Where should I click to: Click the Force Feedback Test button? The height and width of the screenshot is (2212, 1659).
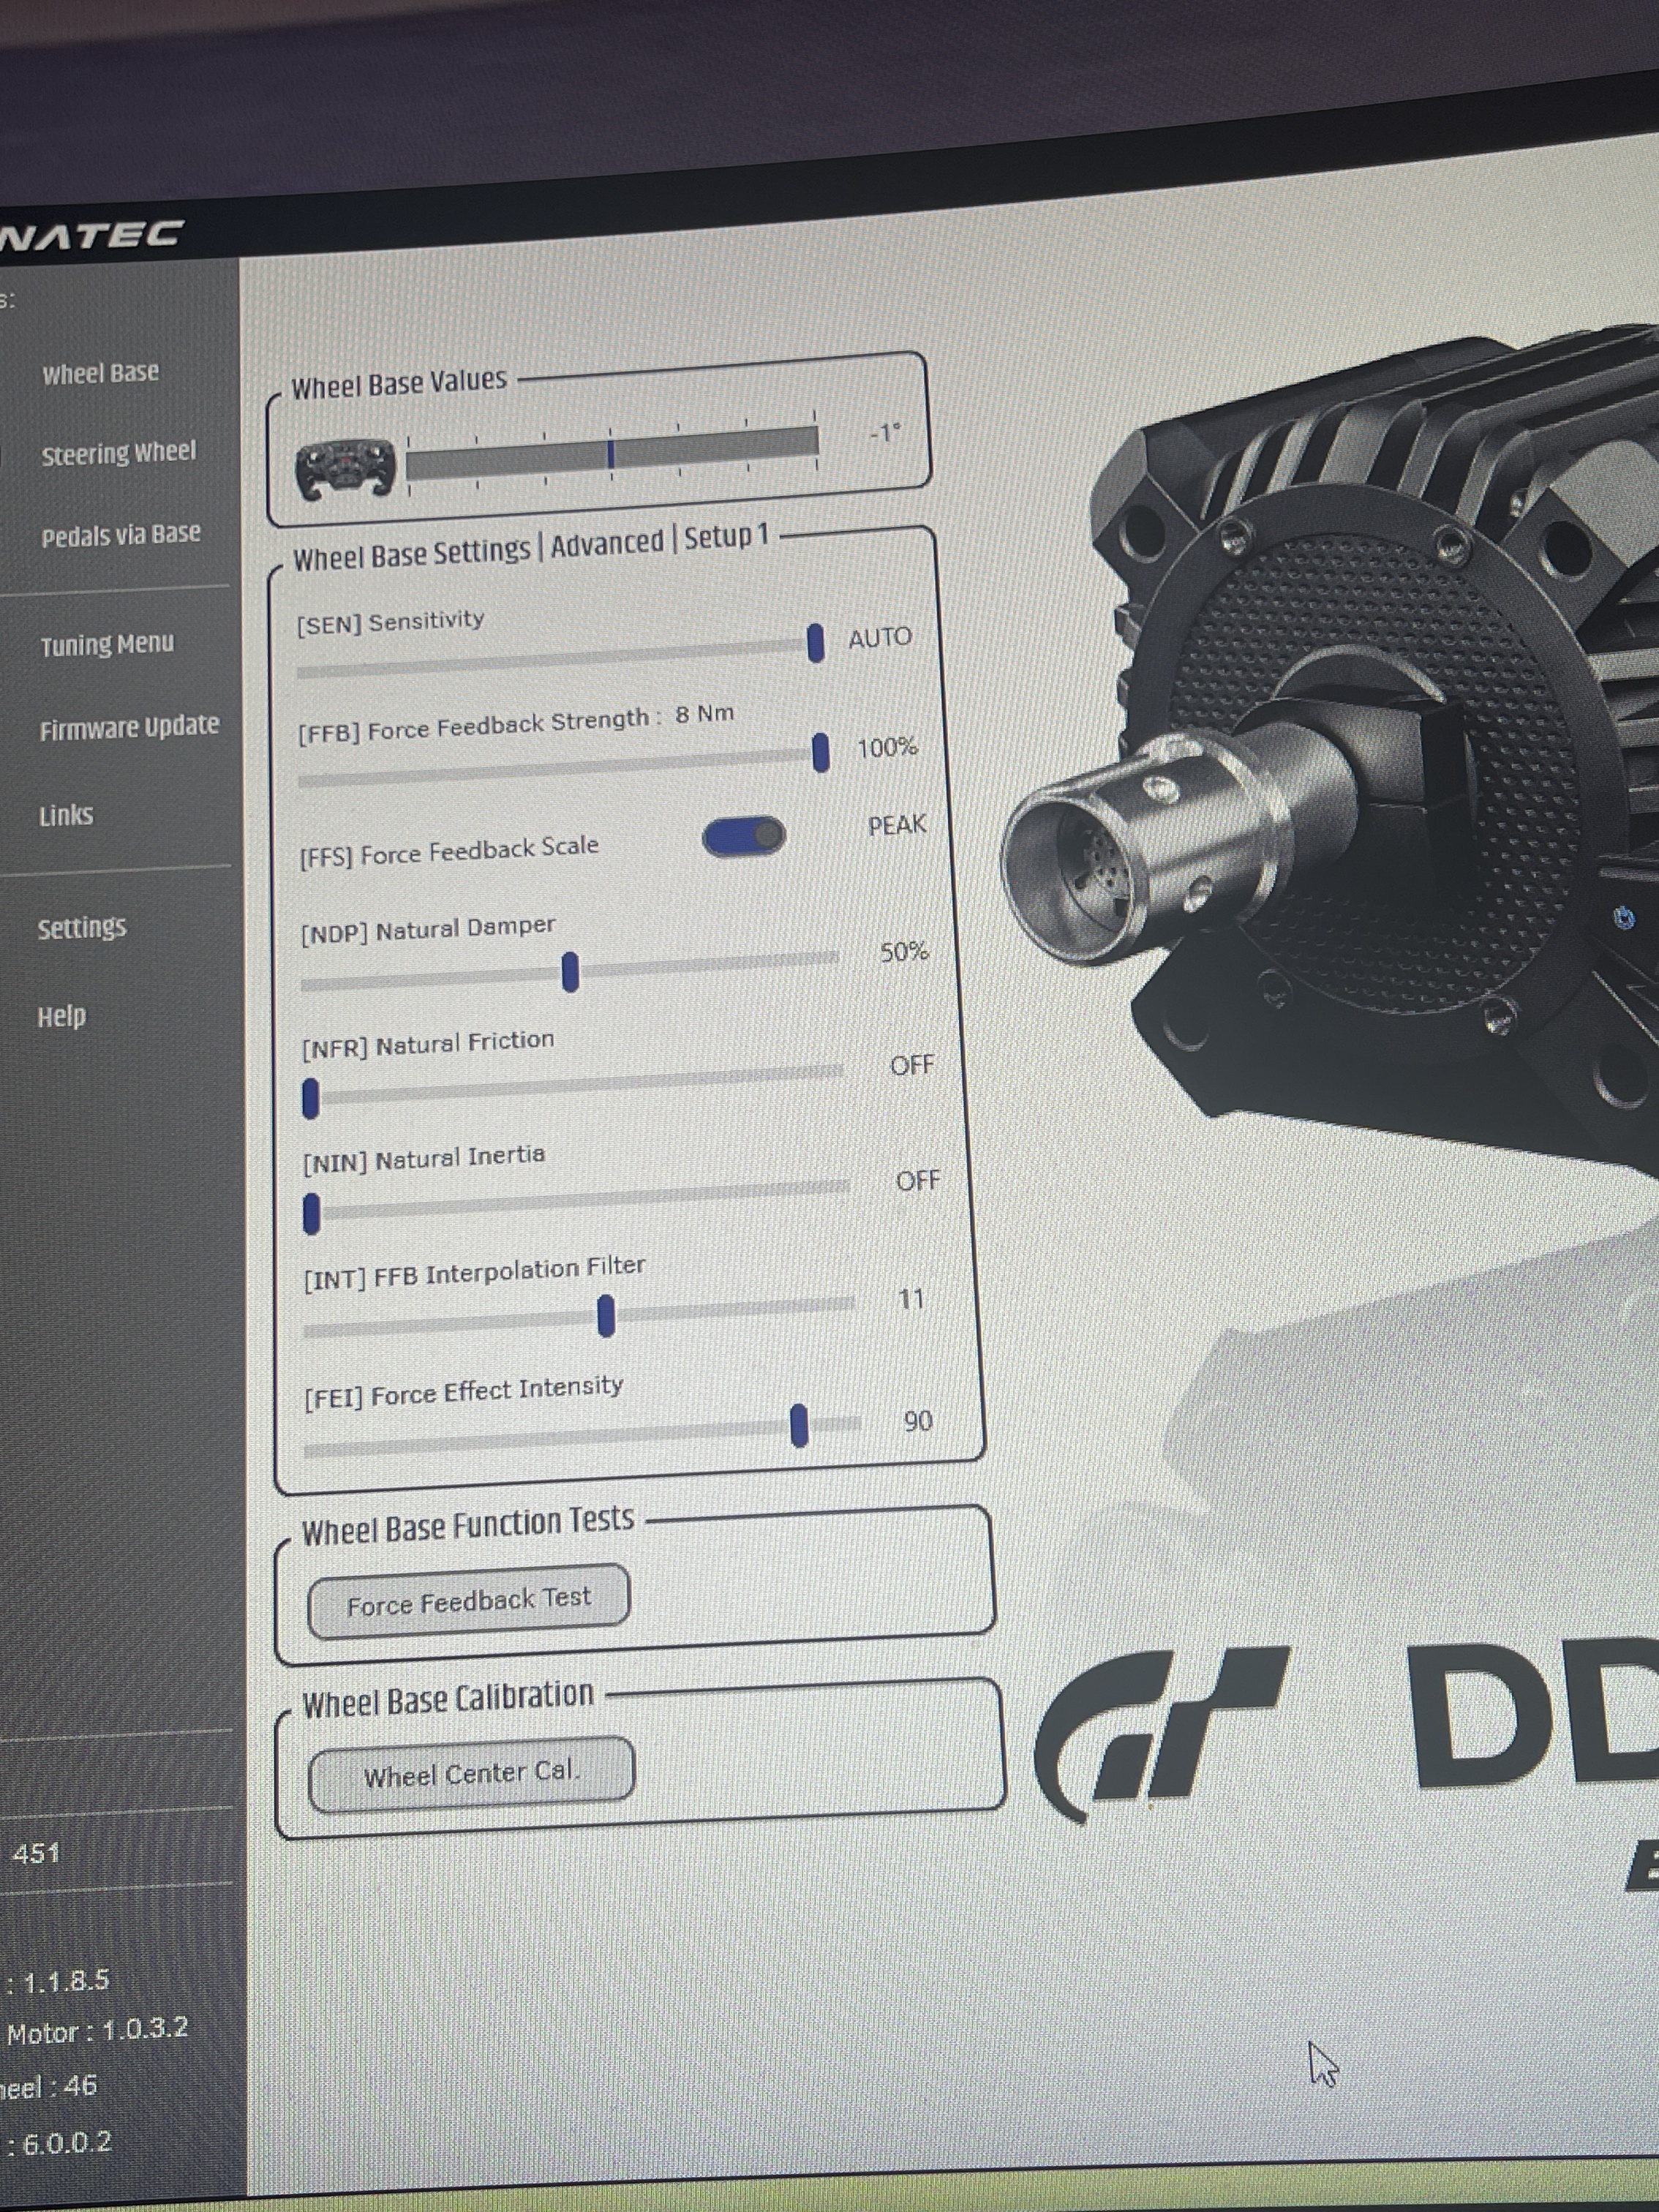click(x=469, y=1601)
